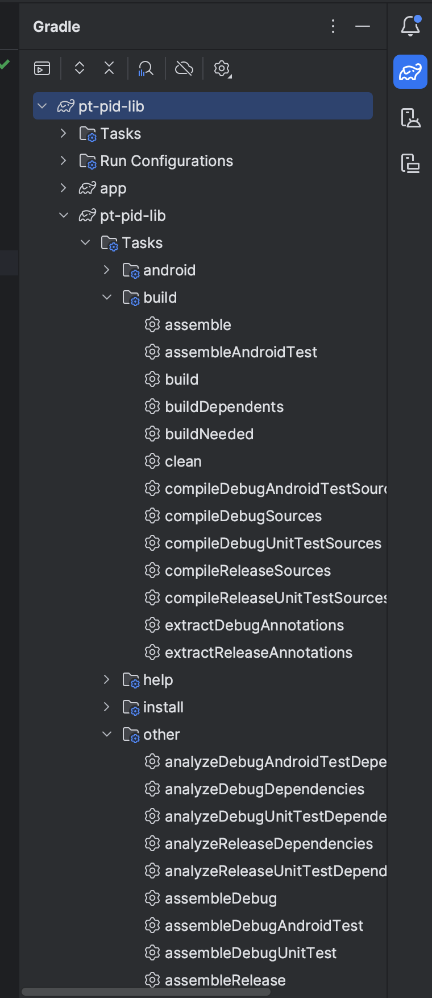Open Gradle build tool settings gear
This screenshot has height=998, width=432.
coord(222,69)
